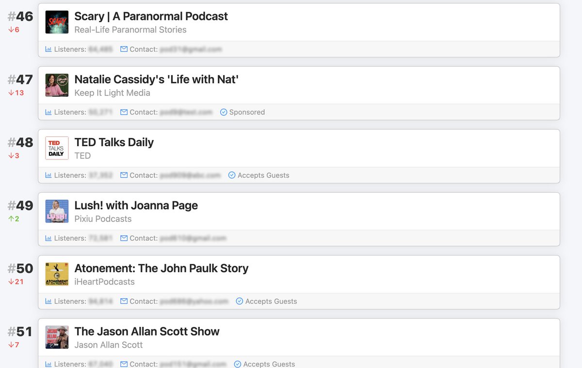
Task: Click Sponsored label on Life with Nat
Action: [x=247, y=112]
